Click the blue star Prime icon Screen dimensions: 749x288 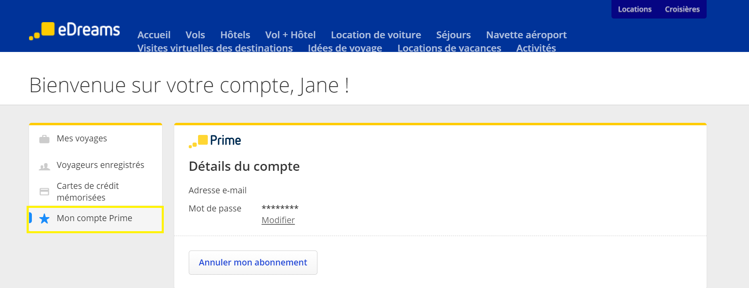click(44, 219)
